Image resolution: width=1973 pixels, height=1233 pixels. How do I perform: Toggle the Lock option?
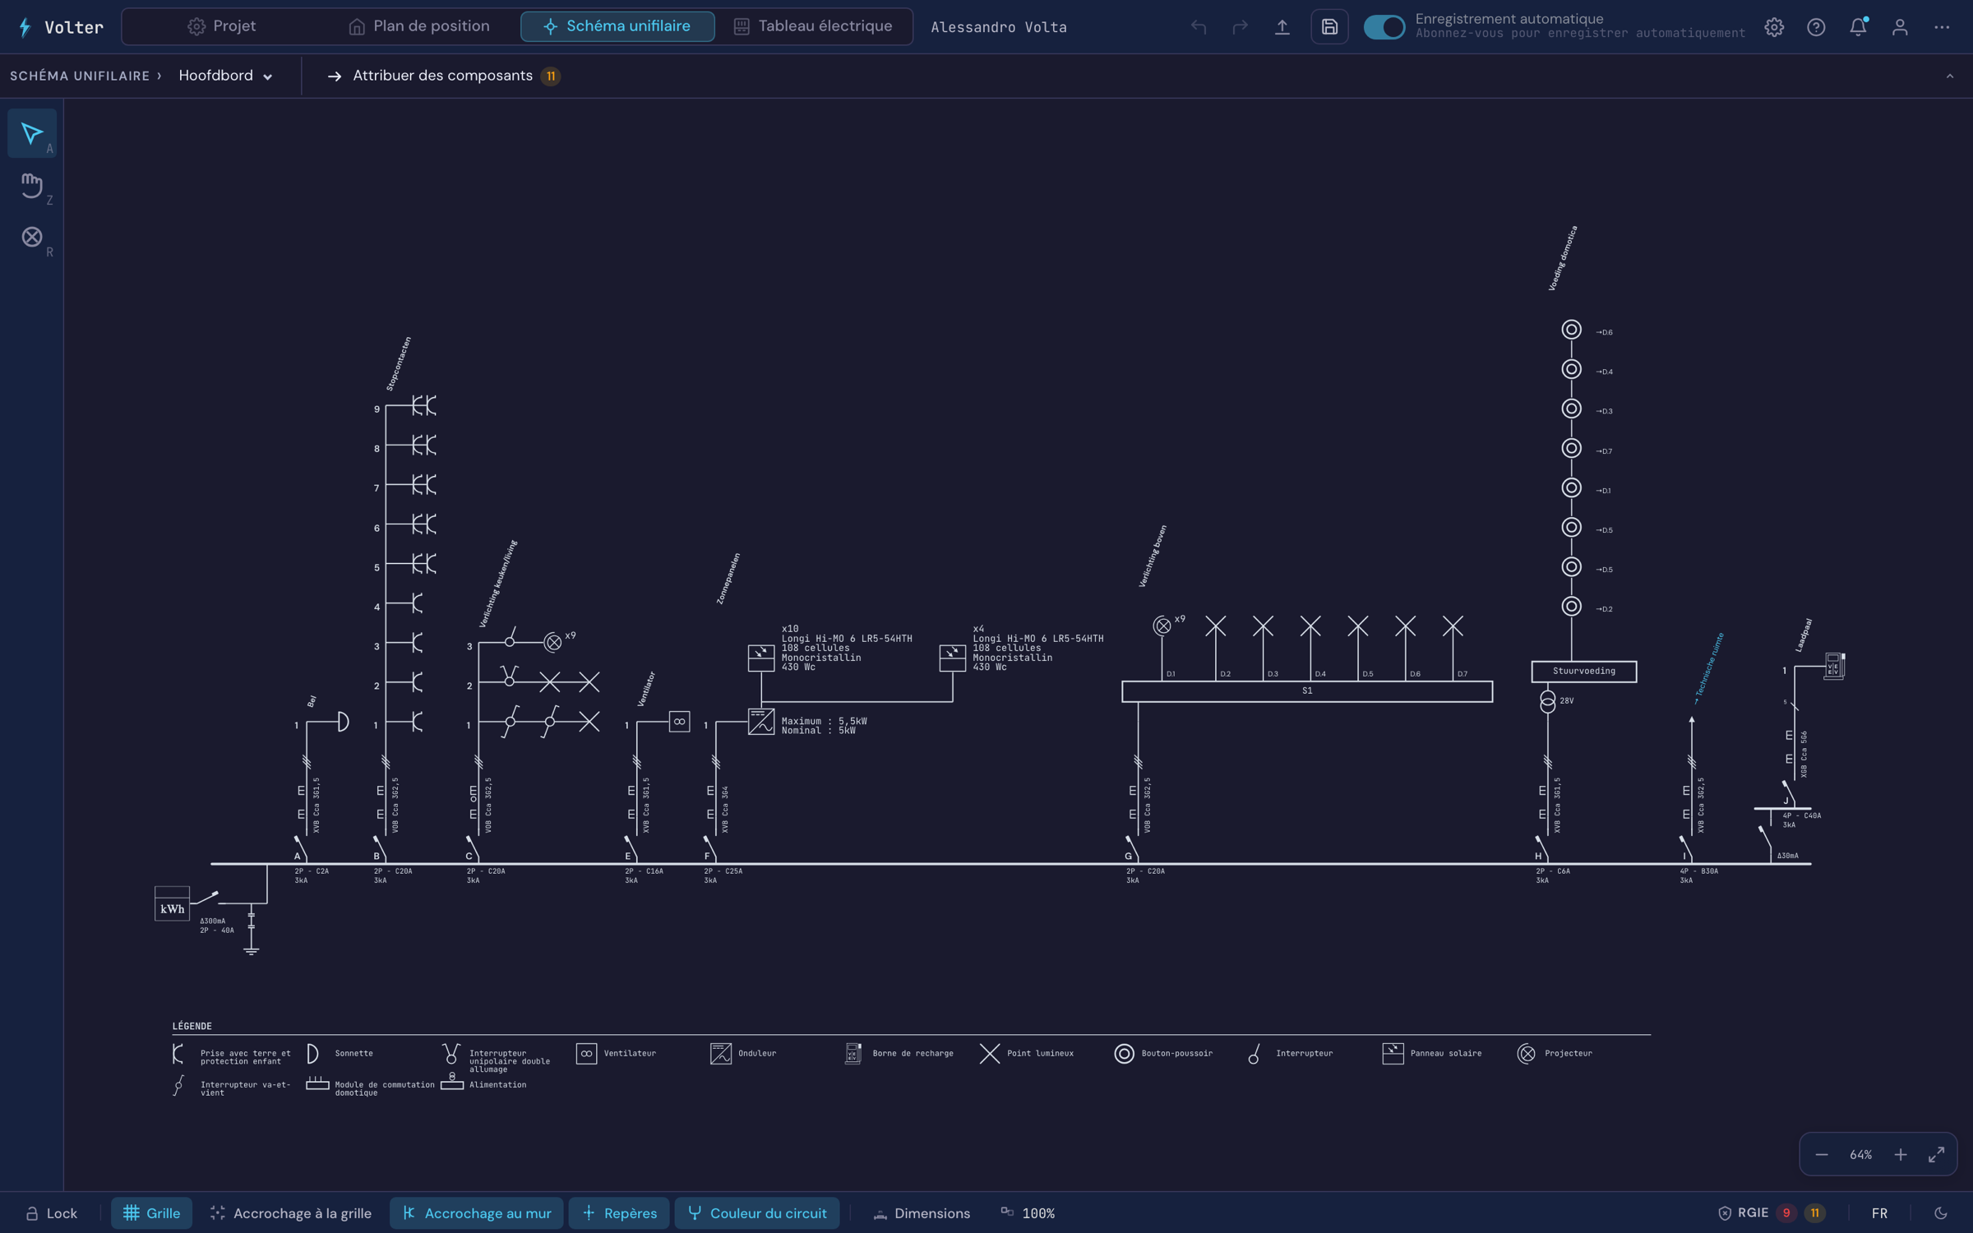pos(51,1213)
